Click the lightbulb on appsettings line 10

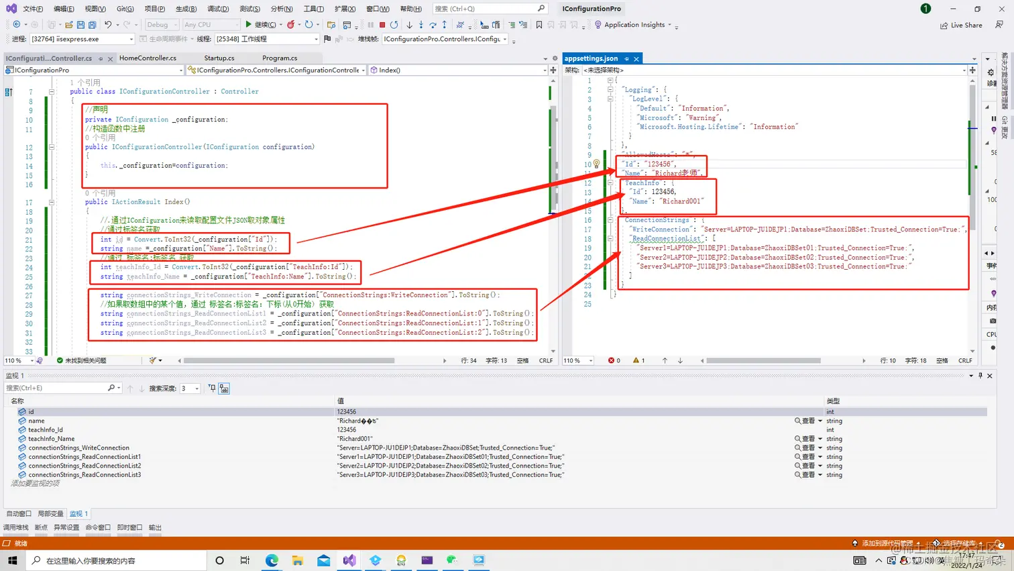[x=596, y=164]
